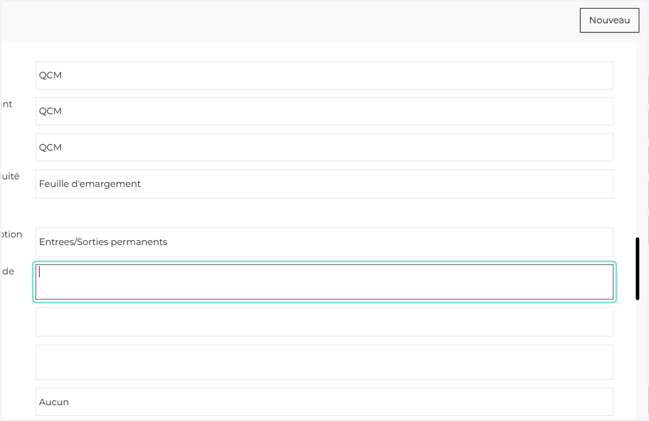Click the Entrees/Sorties permanents input field
Viewport: 649px width, 421px height.
325,242
